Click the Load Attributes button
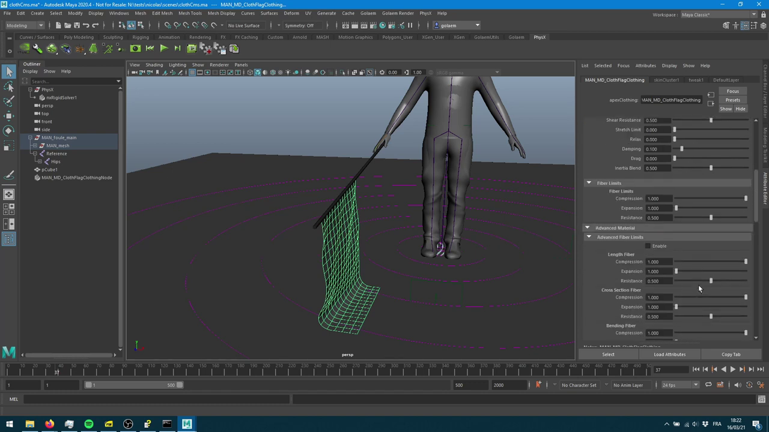Image resolution: width=769 pixels, height=432 pixels. tap(669, 354)
